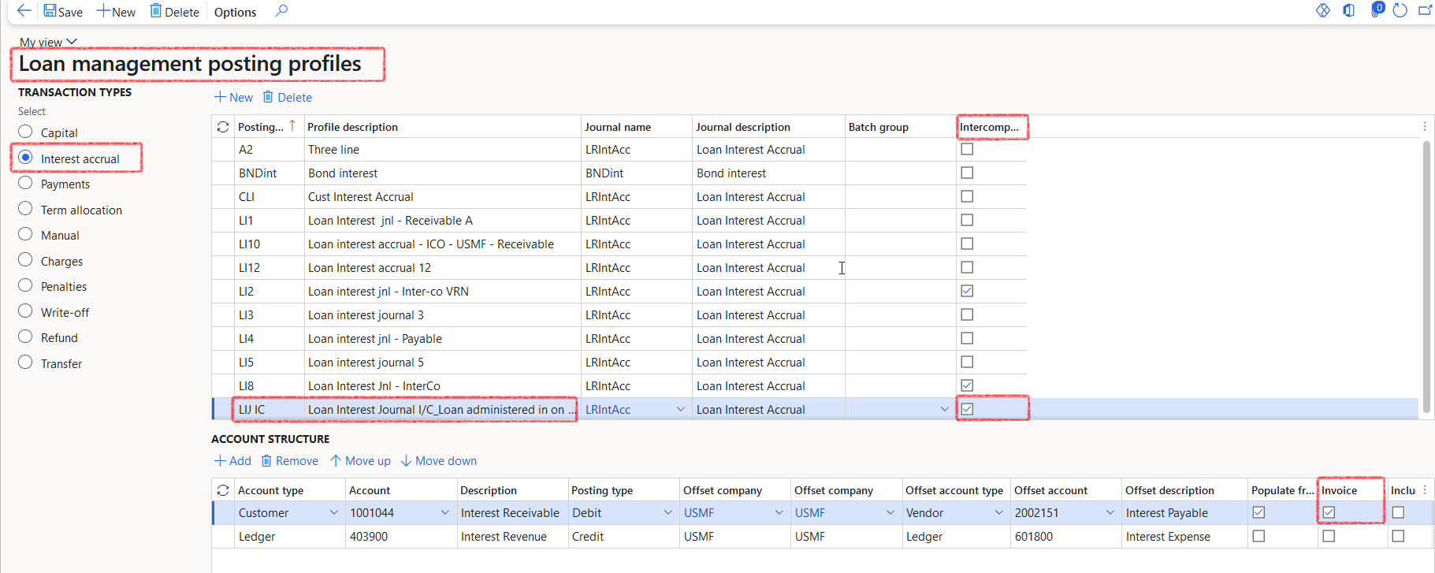Image resolution: width=1435 pixels, height=573 pixels.
Task: Delete the selected posting profile
Action: [x=287, y=97]
